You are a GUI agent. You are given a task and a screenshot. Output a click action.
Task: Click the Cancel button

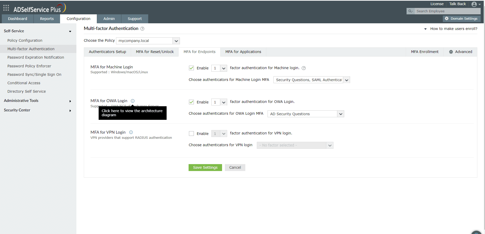(x=235, y=167)
